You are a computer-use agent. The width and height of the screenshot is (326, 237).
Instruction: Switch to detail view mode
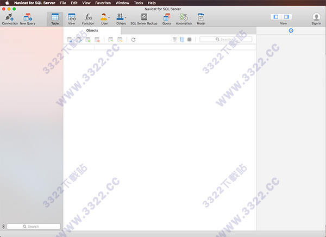click(190, 39)
